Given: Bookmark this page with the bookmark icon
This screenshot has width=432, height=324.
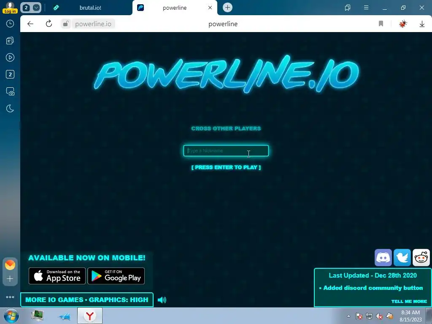Looking at the screenshot, I should pos(381,24).
